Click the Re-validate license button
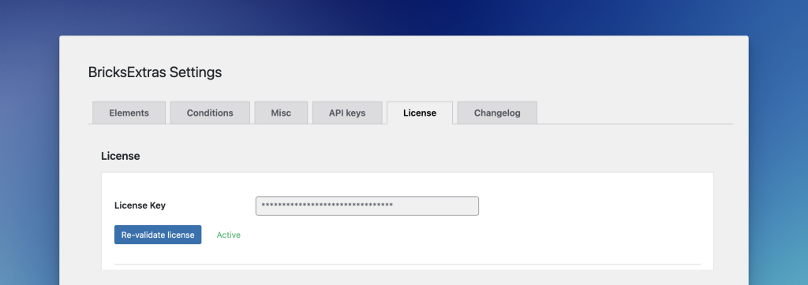808x285 pixels. point(158,235)
